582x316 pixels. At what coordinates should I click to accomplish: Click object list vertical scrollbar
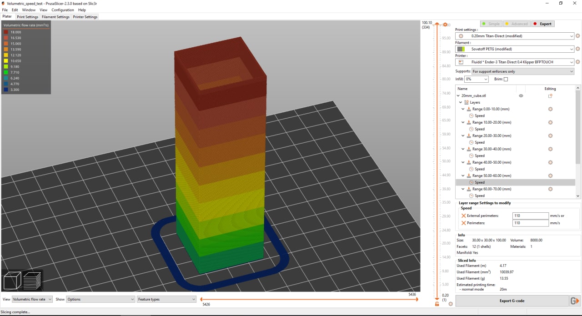[x=578, y=126]
